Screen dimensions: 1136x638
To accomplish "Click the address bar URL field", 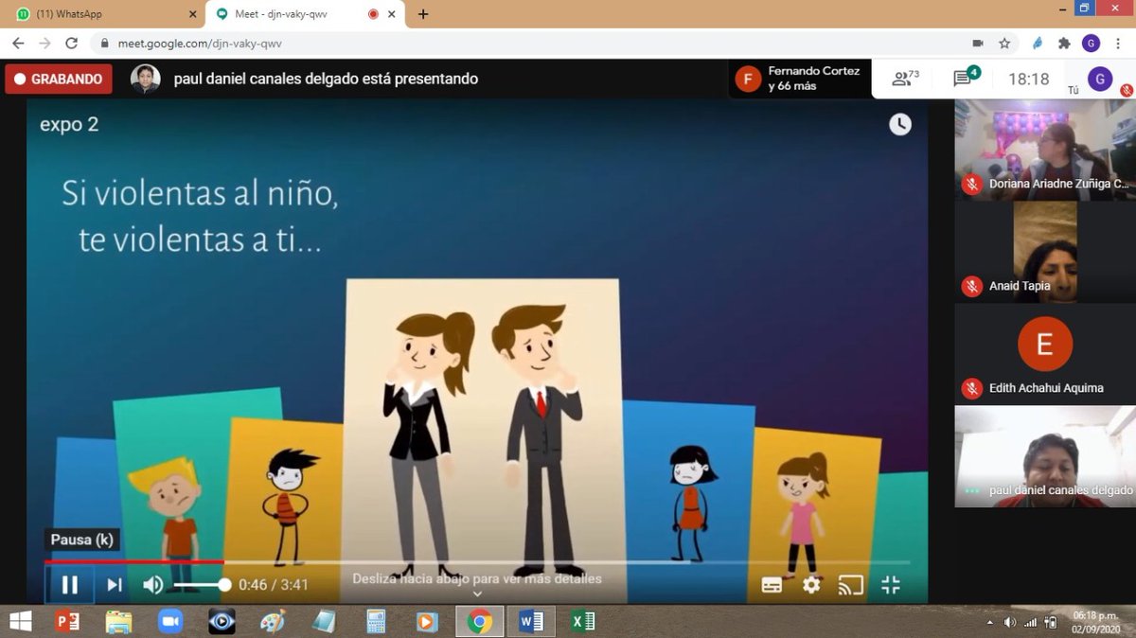I will (x=530, y=43).
